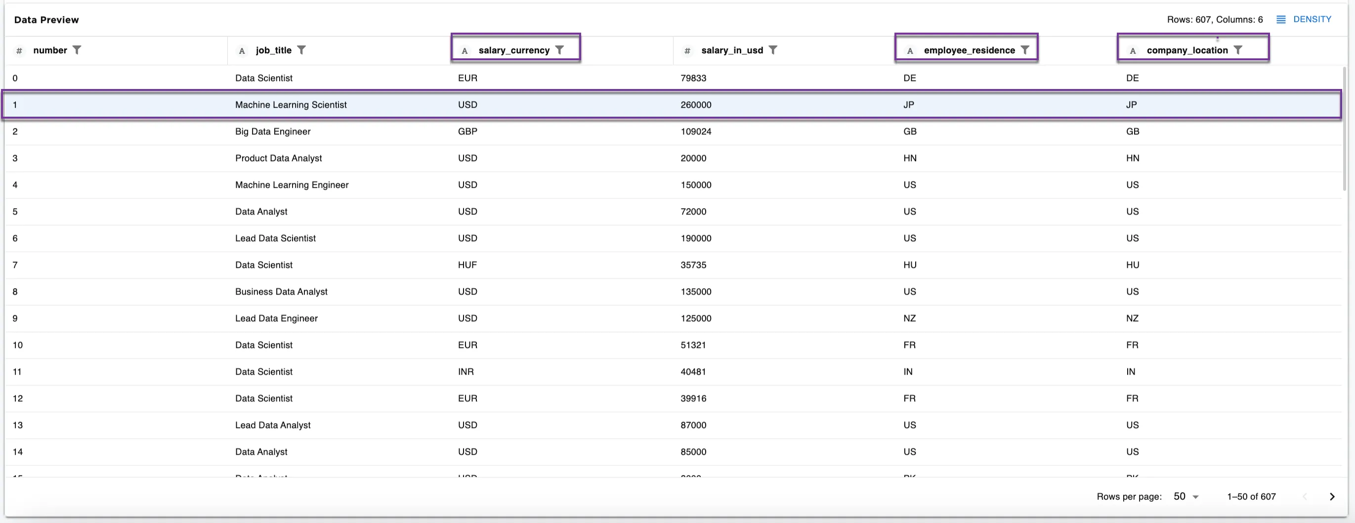Open filter for job_title column

click(301, 50)
